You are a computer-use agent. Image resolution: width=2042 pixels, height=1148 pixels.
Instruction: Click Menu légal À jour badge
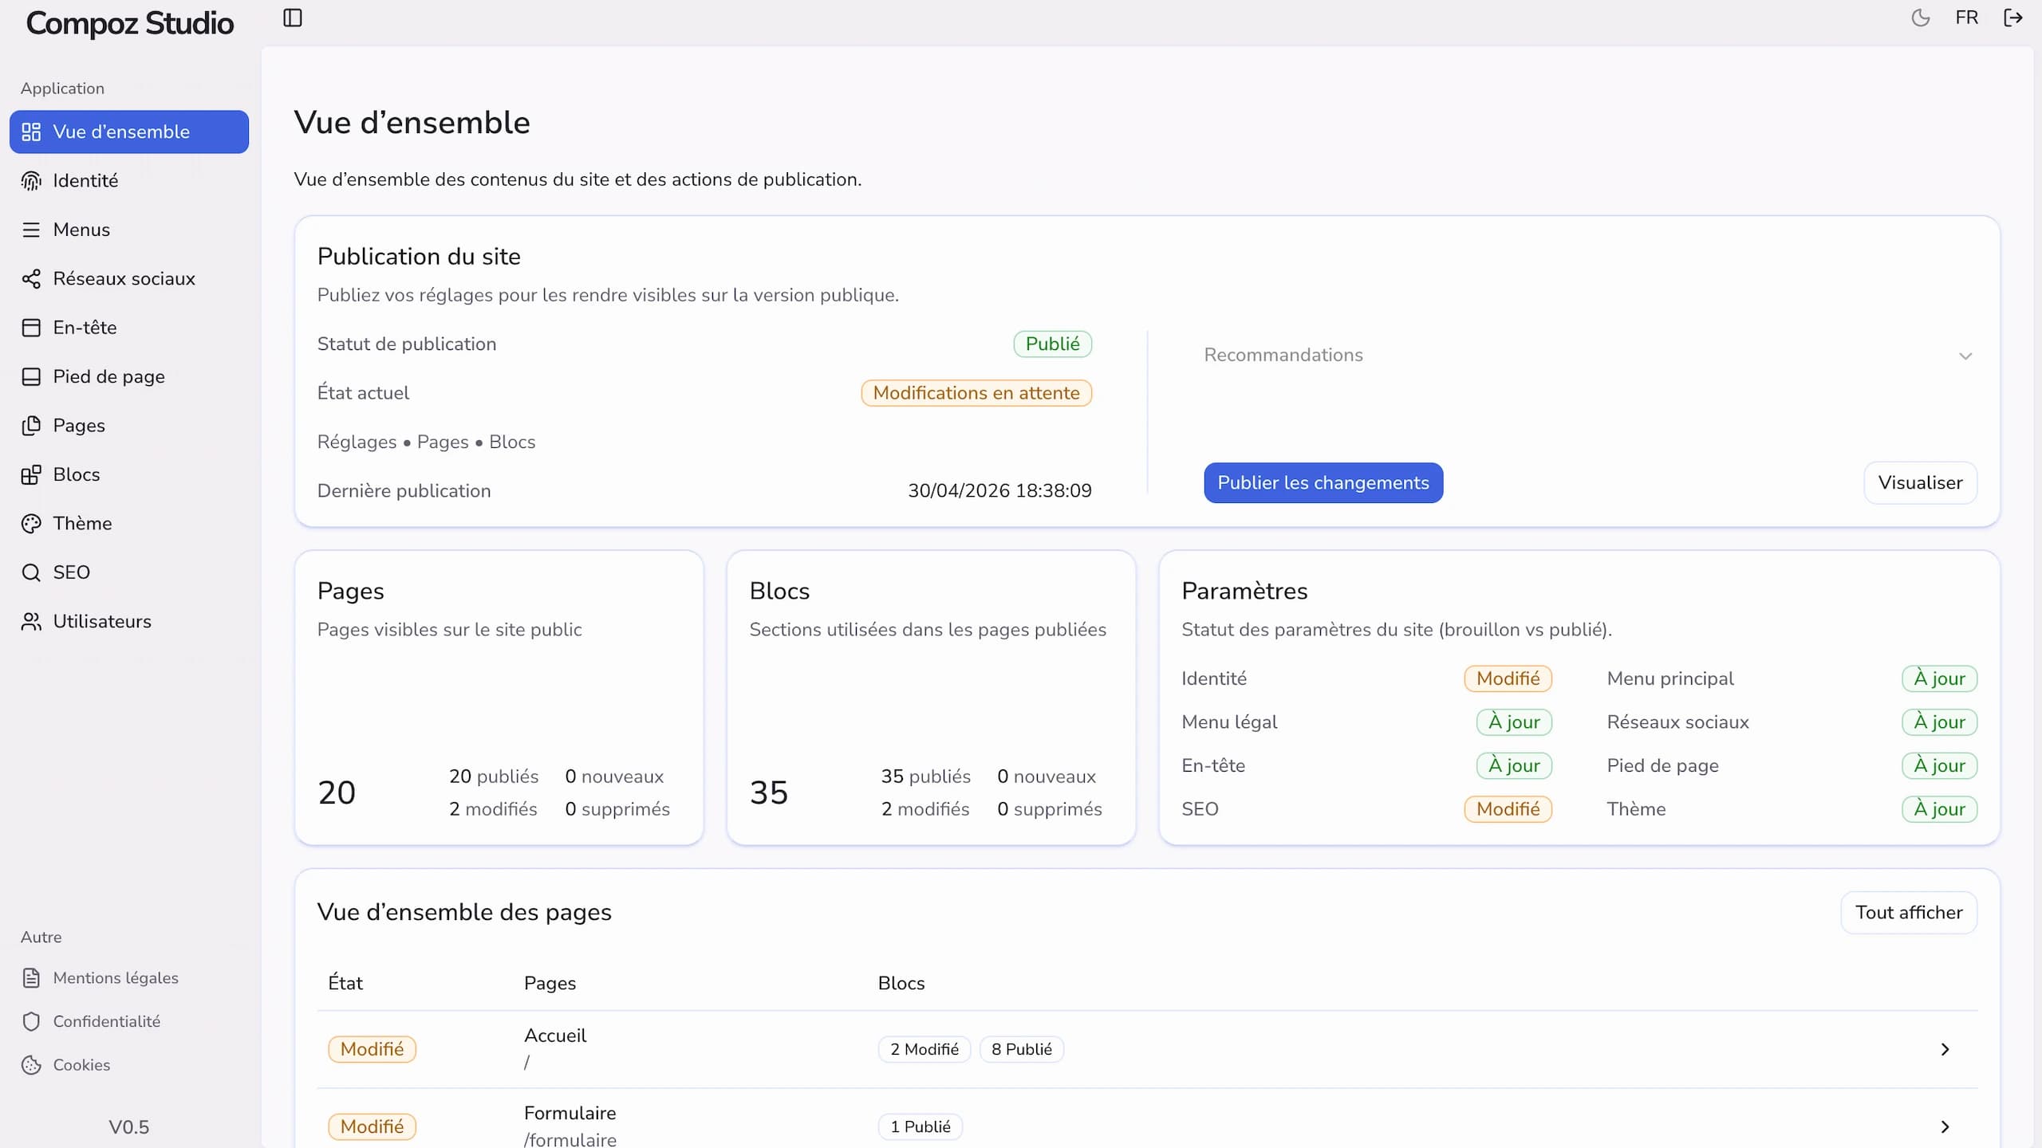tap(1514, 722)
